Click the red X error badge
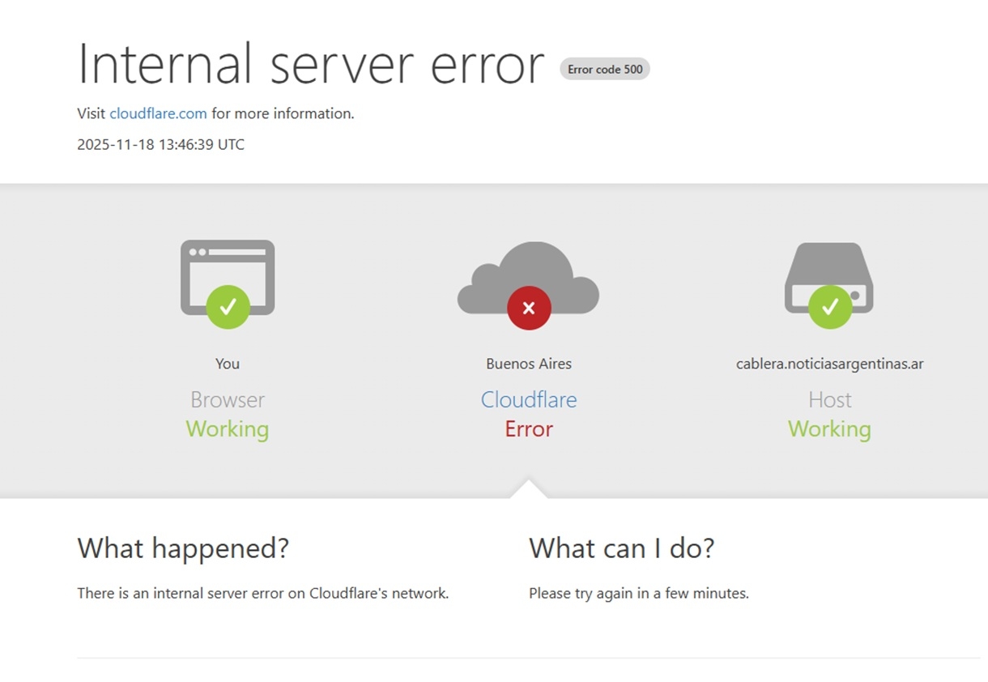Screen dimensions: 988x682 (529, 308)
